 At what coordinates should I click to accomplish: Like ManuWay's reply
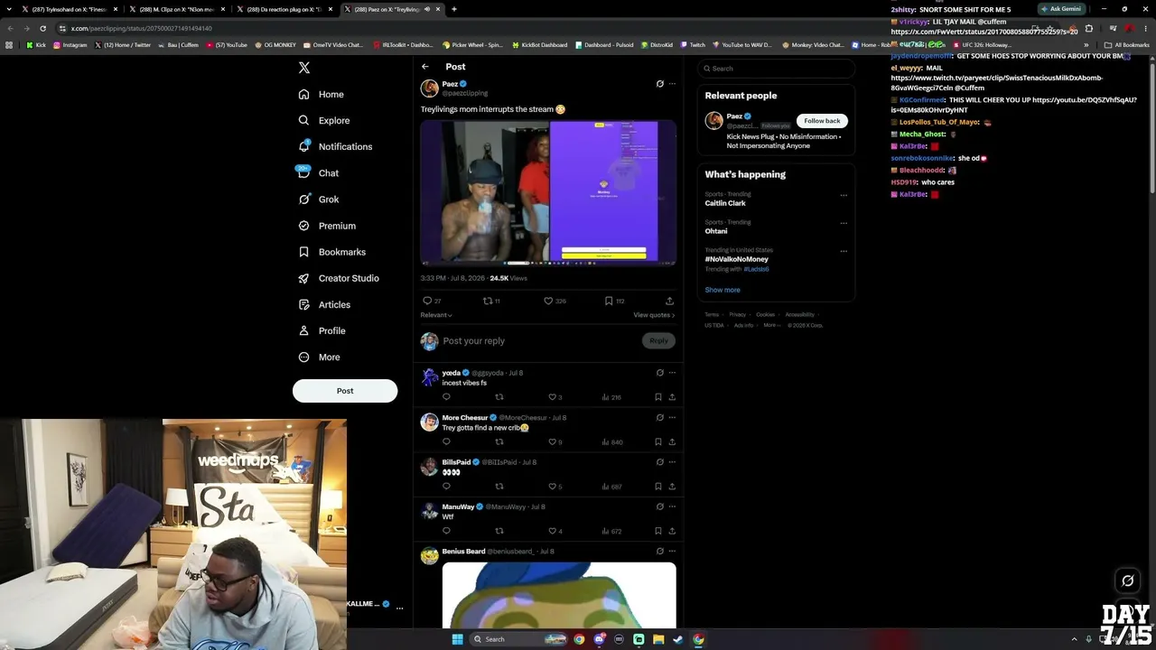pyautogui.click(x=552, y=531)
